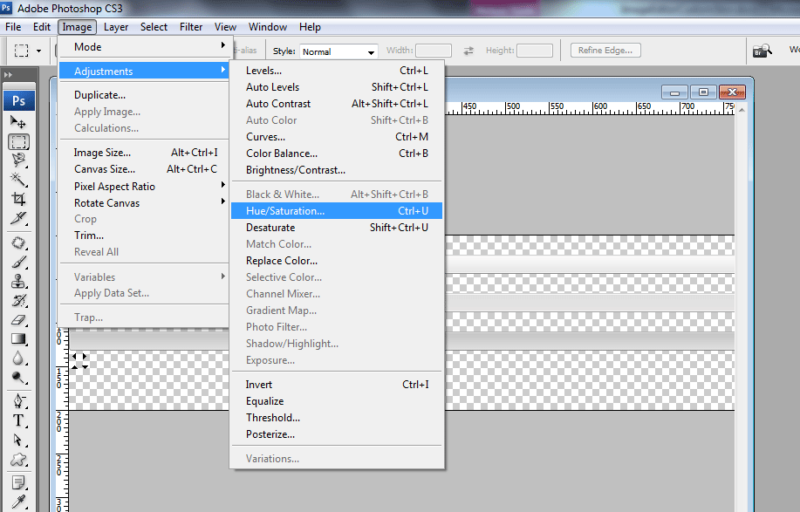800x512 pixels.
Task: Open the Filter menu
Action: tap(191, 27)
